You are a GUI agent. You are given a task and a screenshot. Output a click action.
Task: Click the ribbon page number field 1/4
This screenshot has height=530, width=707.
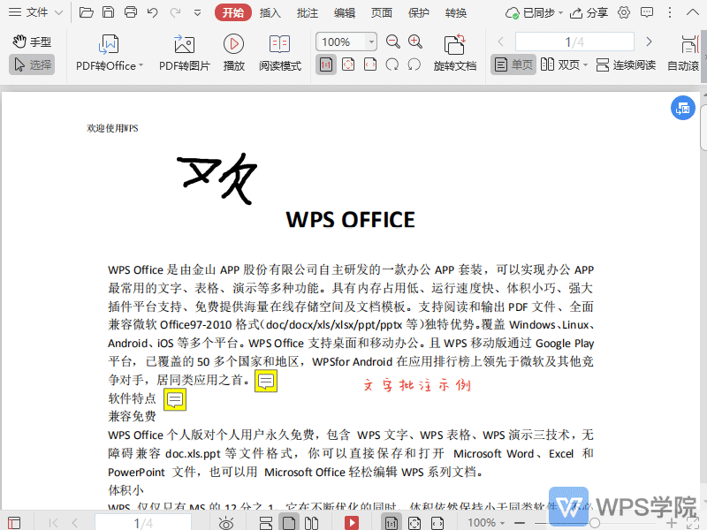coord(574,42)
